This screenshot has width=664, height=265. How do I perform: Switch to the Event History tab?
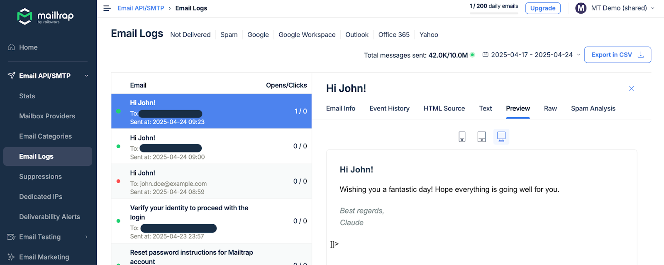(389, 108)
